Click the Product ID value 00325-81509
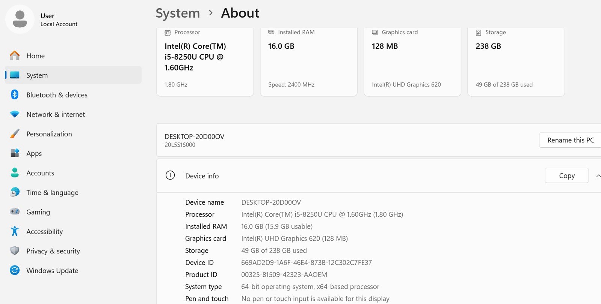601x304 pixels. tap(284, 274)
